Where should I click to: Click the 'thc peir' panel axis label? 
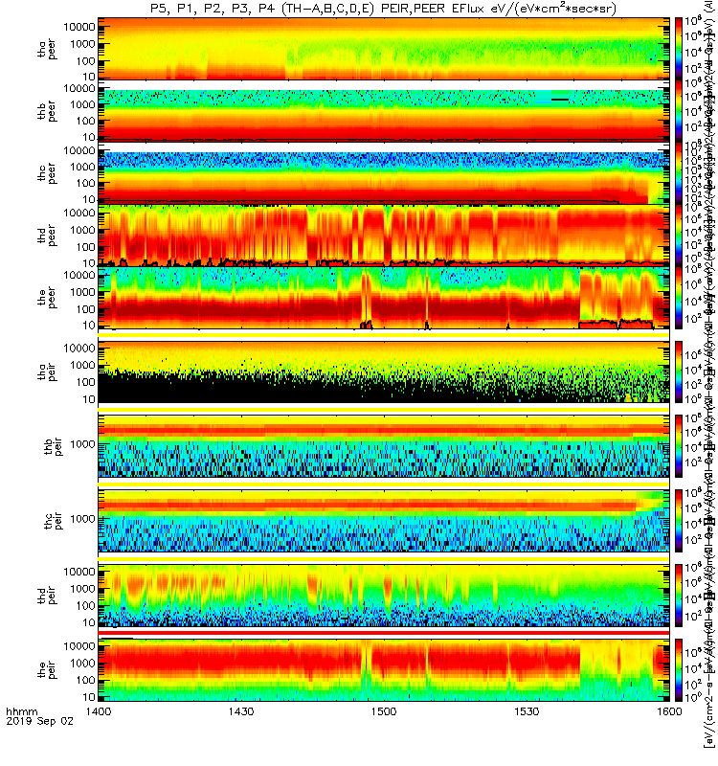point(54,521)
